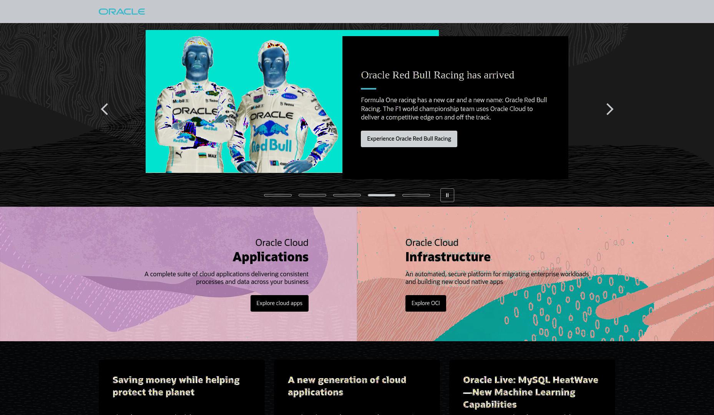
Task: Click the 'Applications' heading text
Action: [271, 257]
